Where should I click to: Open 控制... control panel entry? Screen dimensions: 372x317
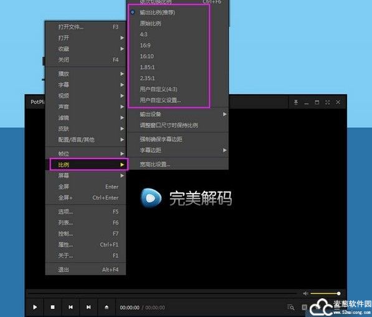coord(85,233)
